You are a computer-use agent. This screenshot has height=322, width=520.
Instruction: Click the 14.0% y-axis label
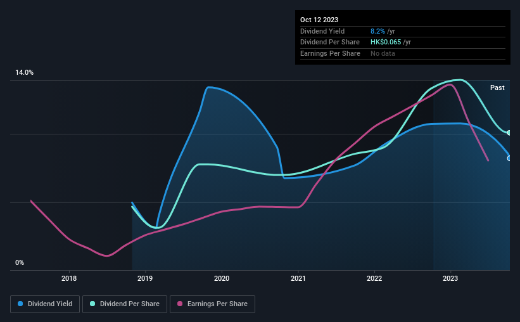24,73
